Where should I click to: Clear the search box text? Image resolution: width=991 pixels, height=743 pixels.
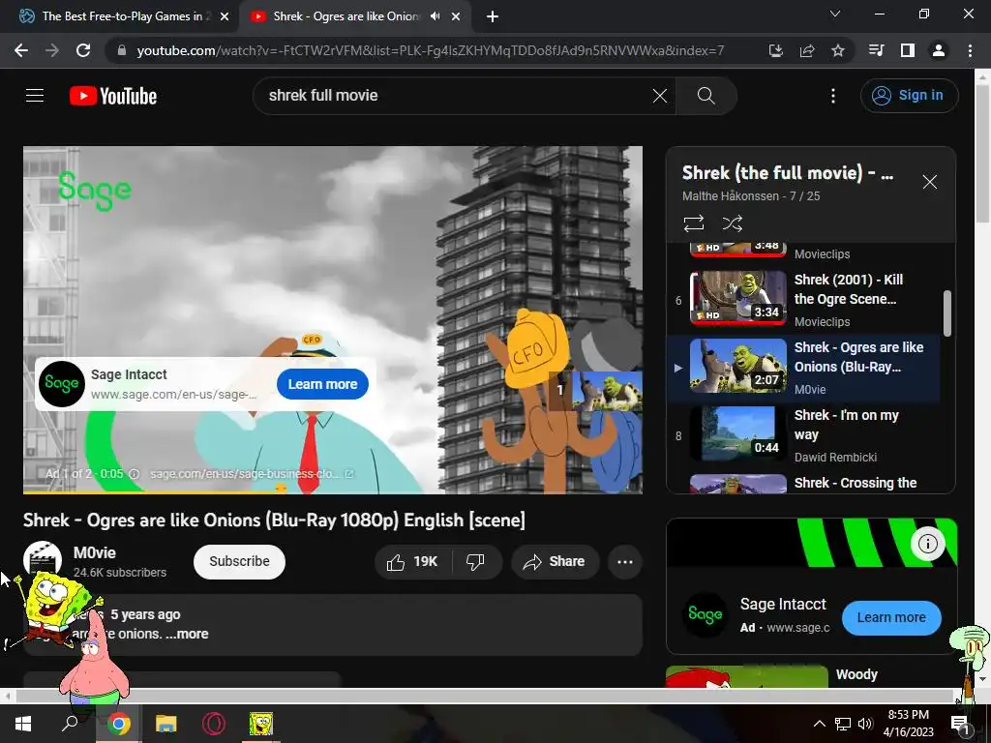click(659, 96)
